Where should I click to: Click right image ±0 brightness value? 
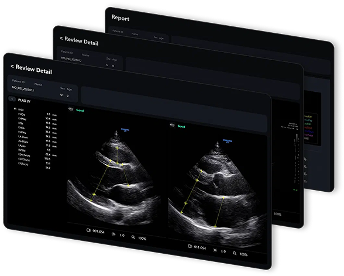tap(223, 251)
